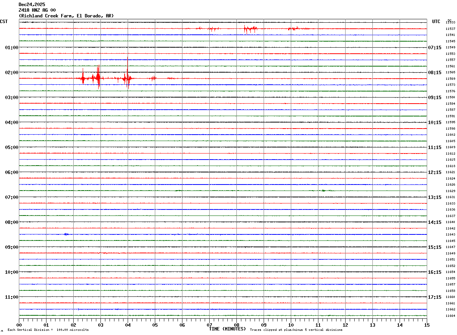Click the 09:15 UTC label

coord(434,98)
